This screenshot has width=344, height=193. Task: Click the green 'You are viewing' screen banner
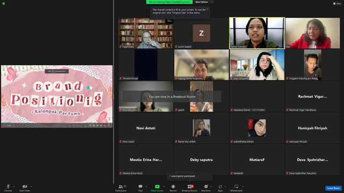point(169,2)
